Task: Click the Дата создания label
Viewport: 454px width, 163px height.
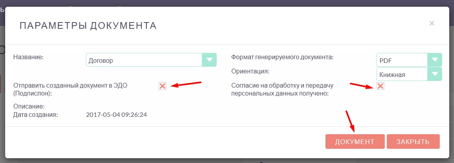Action: (x=36, y=115)
